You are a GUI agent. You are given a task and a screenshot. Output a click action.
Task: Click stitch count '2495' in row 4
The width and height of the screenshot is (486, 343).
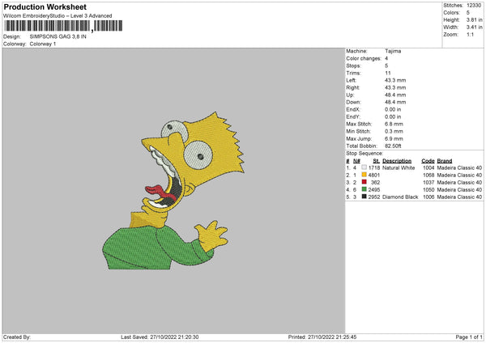point(374,190)
